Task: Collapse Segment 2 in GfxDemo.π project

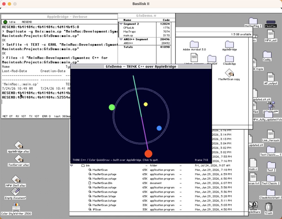Action: 121,24
